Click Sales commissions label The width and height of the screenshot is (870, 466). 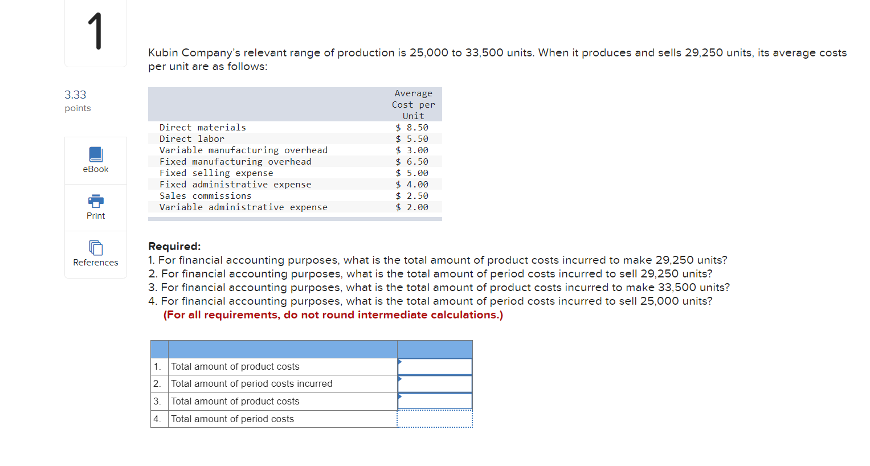click(x=206, y=196)
